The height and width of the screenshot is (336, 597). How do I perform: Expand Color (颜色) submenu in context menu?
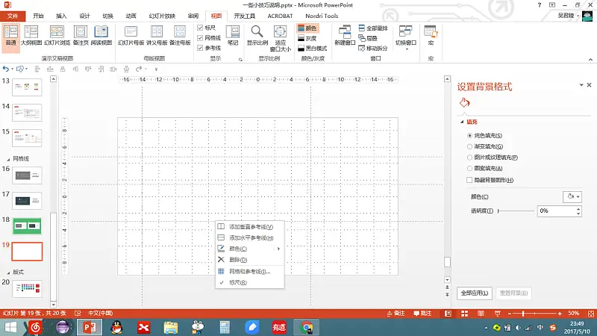point(249,249)
